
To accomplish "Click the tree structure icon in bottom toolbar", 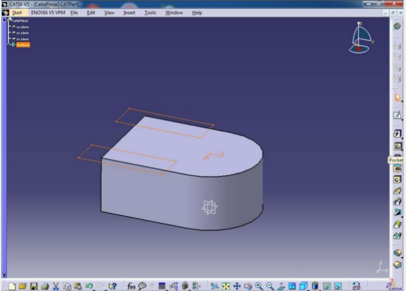I will [x=173, y=286].
